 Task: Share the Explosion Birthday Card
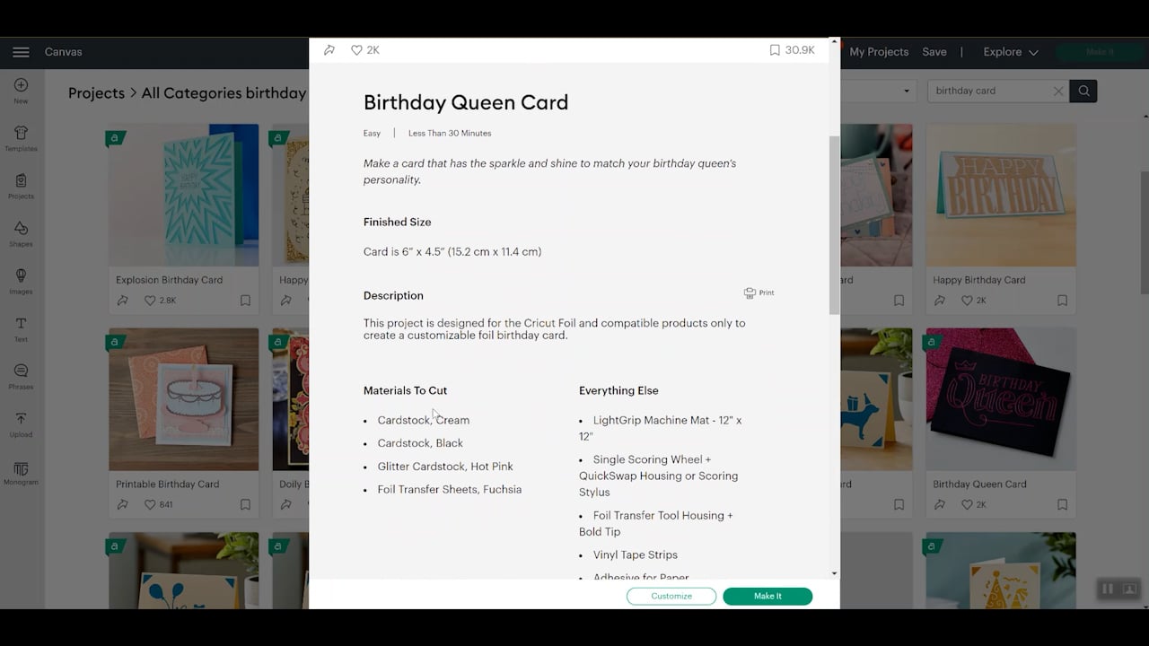pos(123,301)
